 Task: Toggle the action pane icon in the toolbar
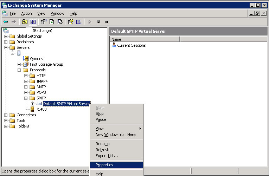click(79, 22)
